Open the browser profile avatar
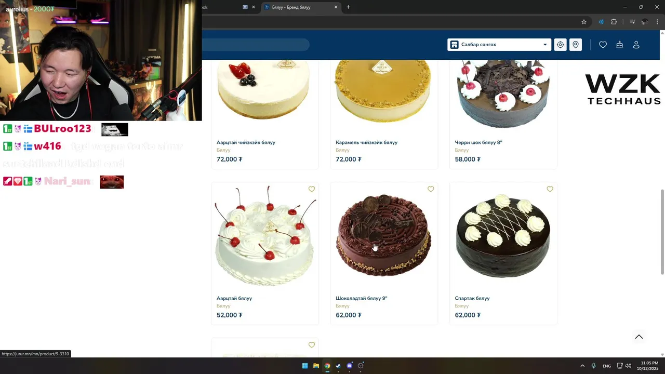This screenshot has width=665, height=374. coord(645,22)
